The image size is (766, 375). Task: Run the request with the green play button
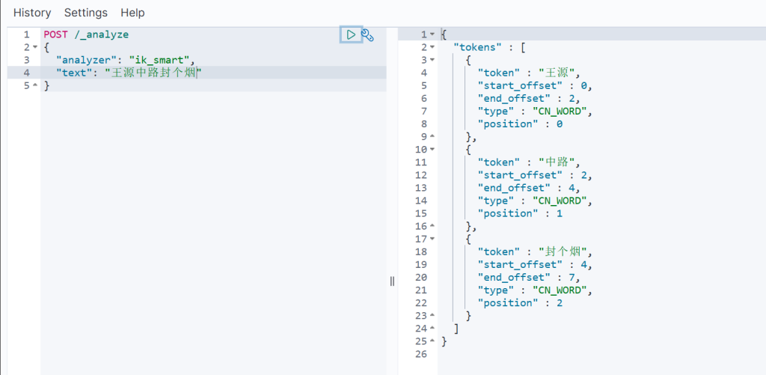(350, 34)
